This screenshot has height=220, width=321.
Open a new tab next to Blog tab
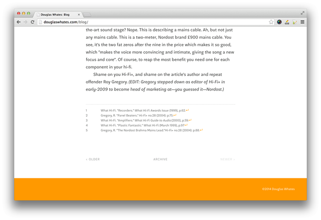(87, 15)
